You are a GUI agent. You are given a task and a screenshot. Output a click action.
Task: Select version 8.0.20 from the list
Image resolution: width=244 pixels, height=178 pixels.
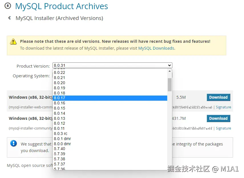pos(110,83)
